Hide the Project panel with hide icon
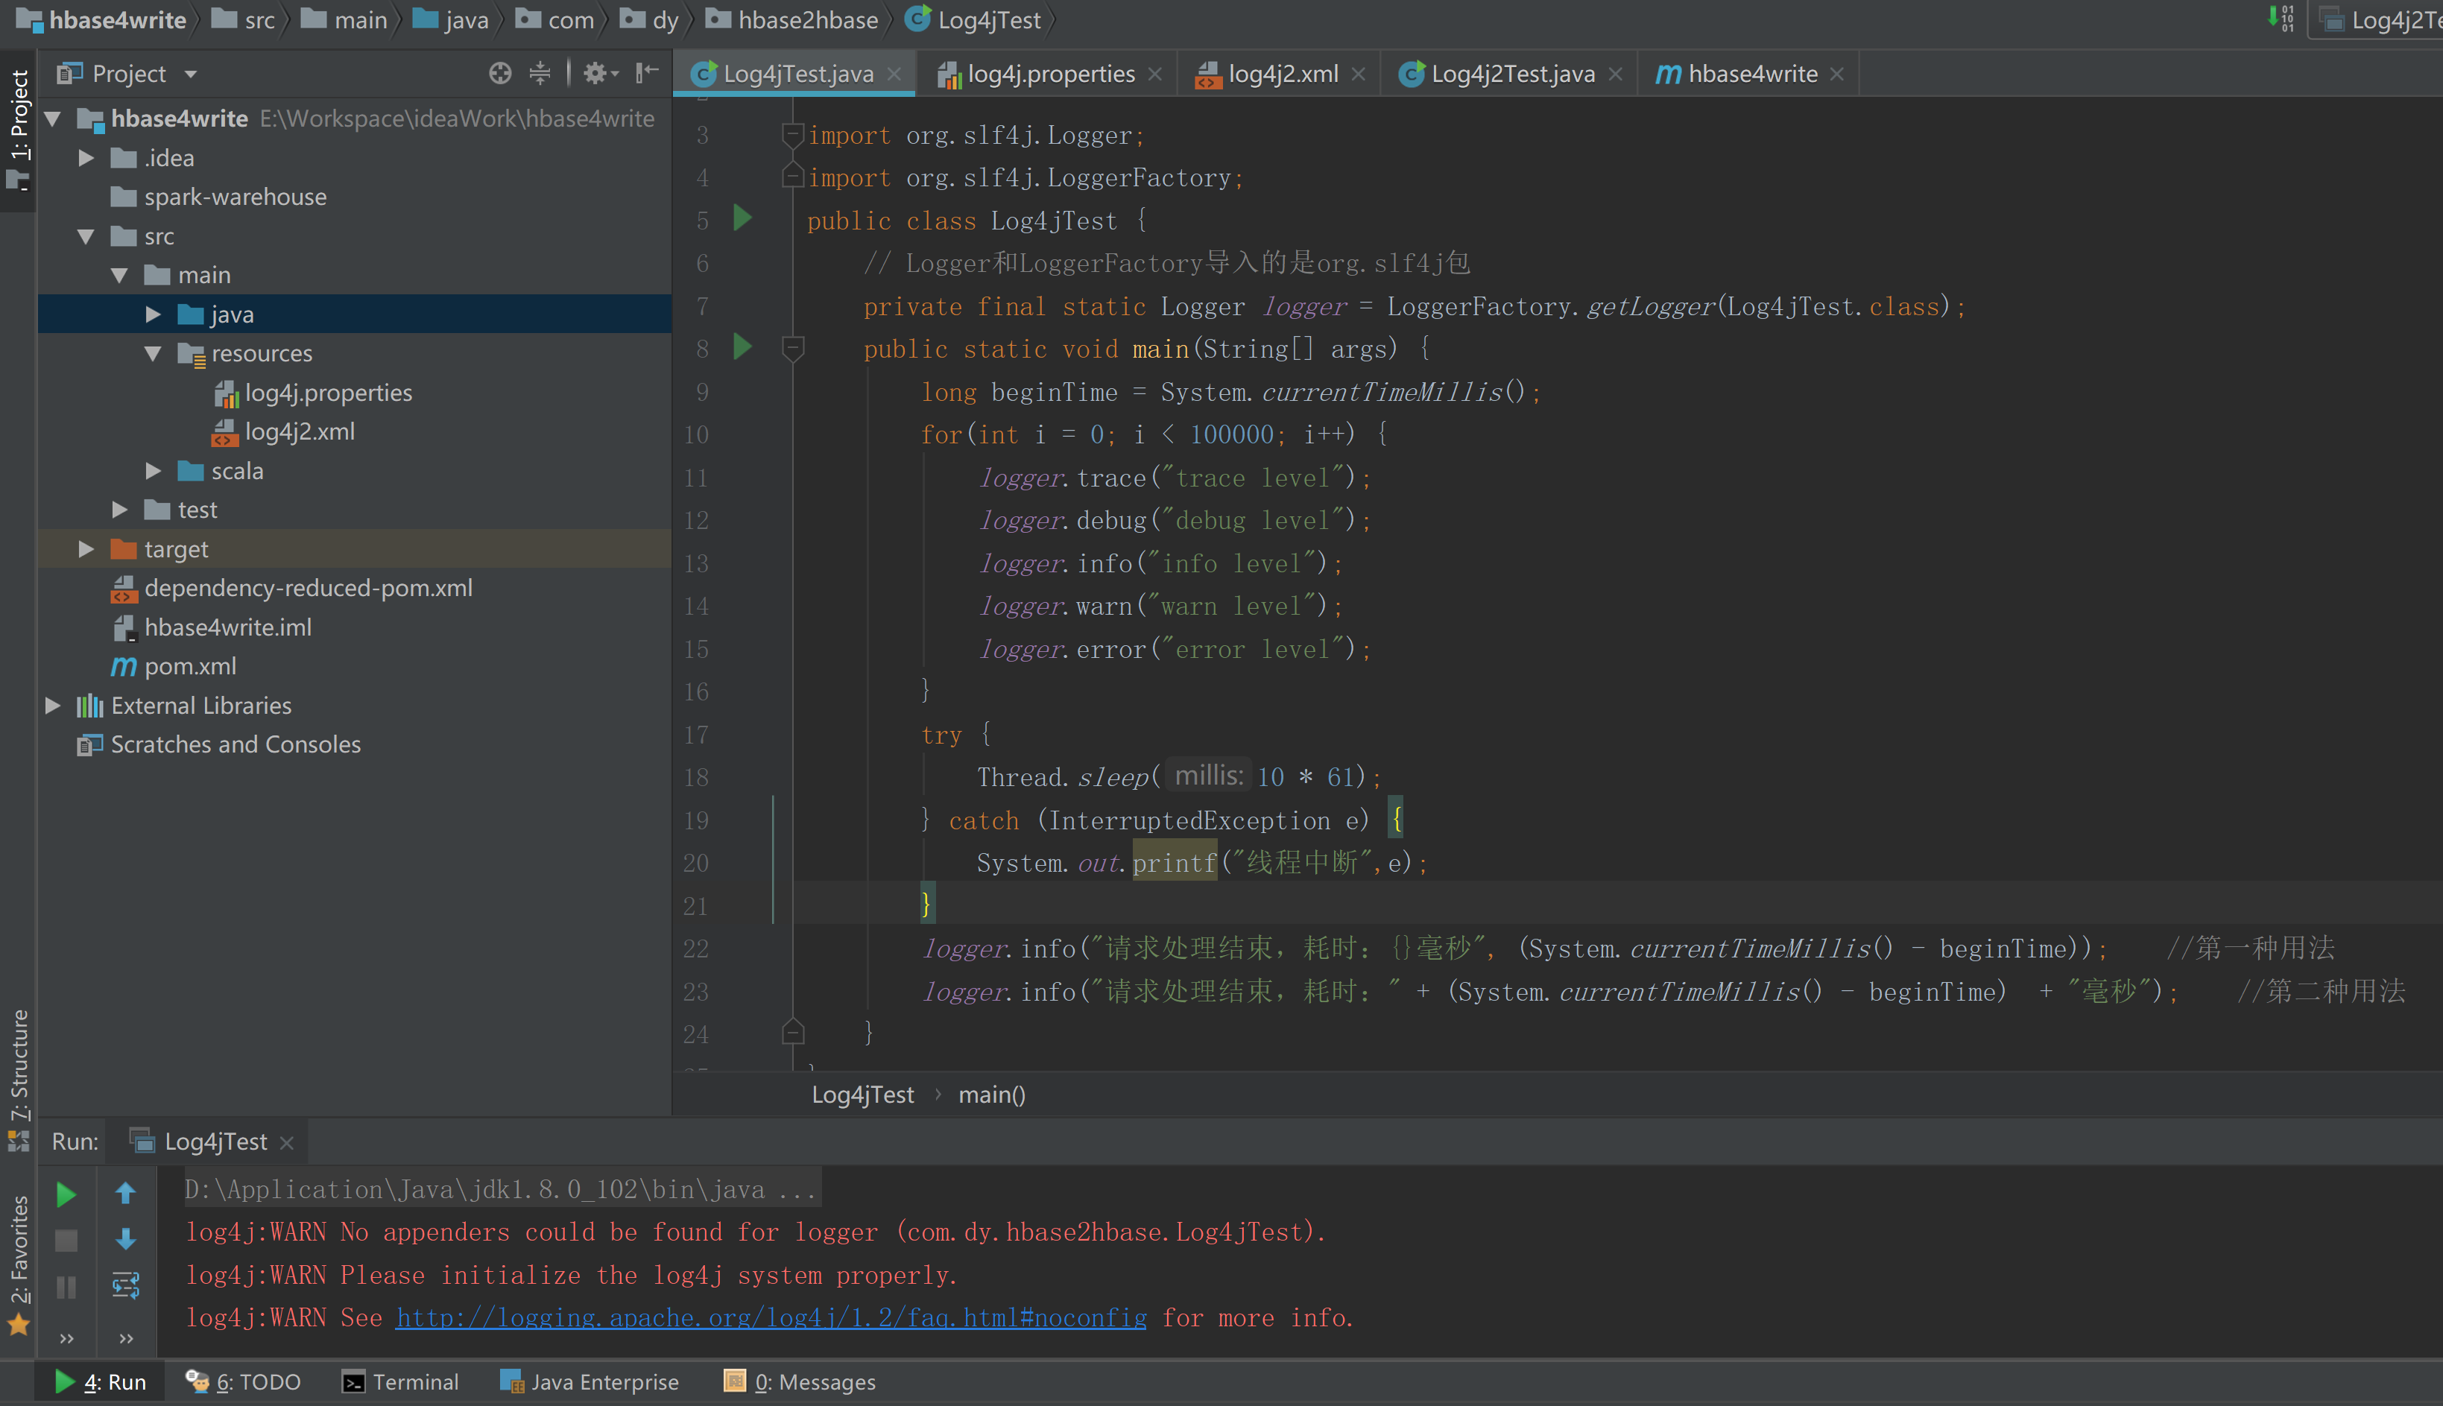 (647, 73)
